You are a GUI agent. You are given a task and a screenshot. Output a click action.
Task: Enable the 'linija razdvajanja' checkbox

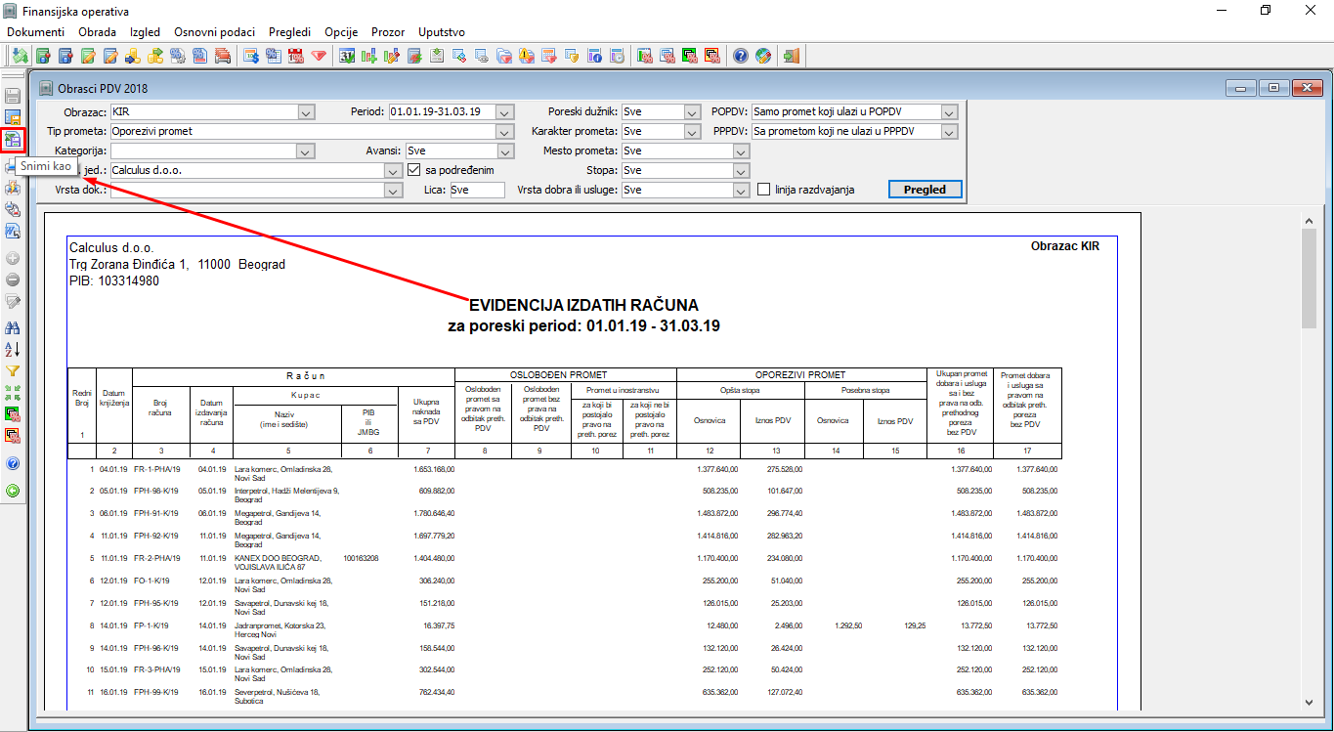point(764,190)
